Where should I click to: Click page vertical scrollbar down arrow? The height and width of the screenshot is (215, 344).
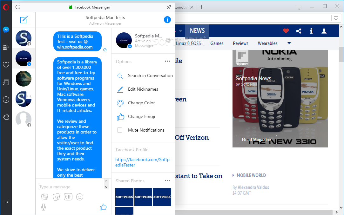[x=341, y=207]
